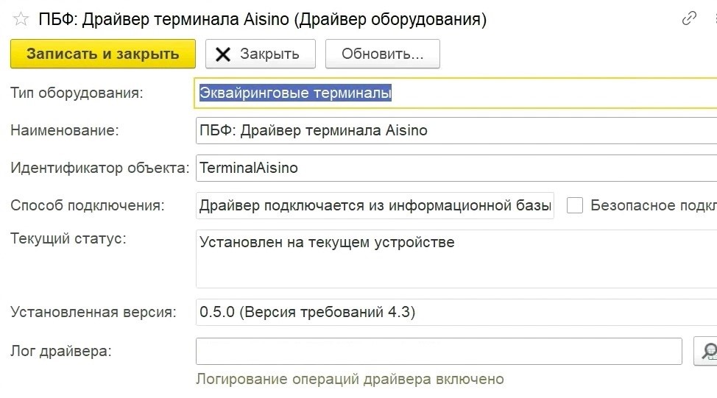Click the Текущий статус text area
Viewport: 717px width, 398px height.
click(x=456, y=259)
